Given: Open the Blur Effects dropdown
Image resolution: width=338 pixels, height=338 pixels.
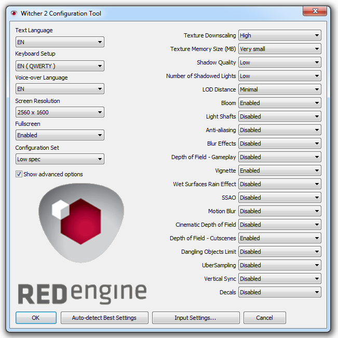Looking at the screenshot, I should 279,144.
